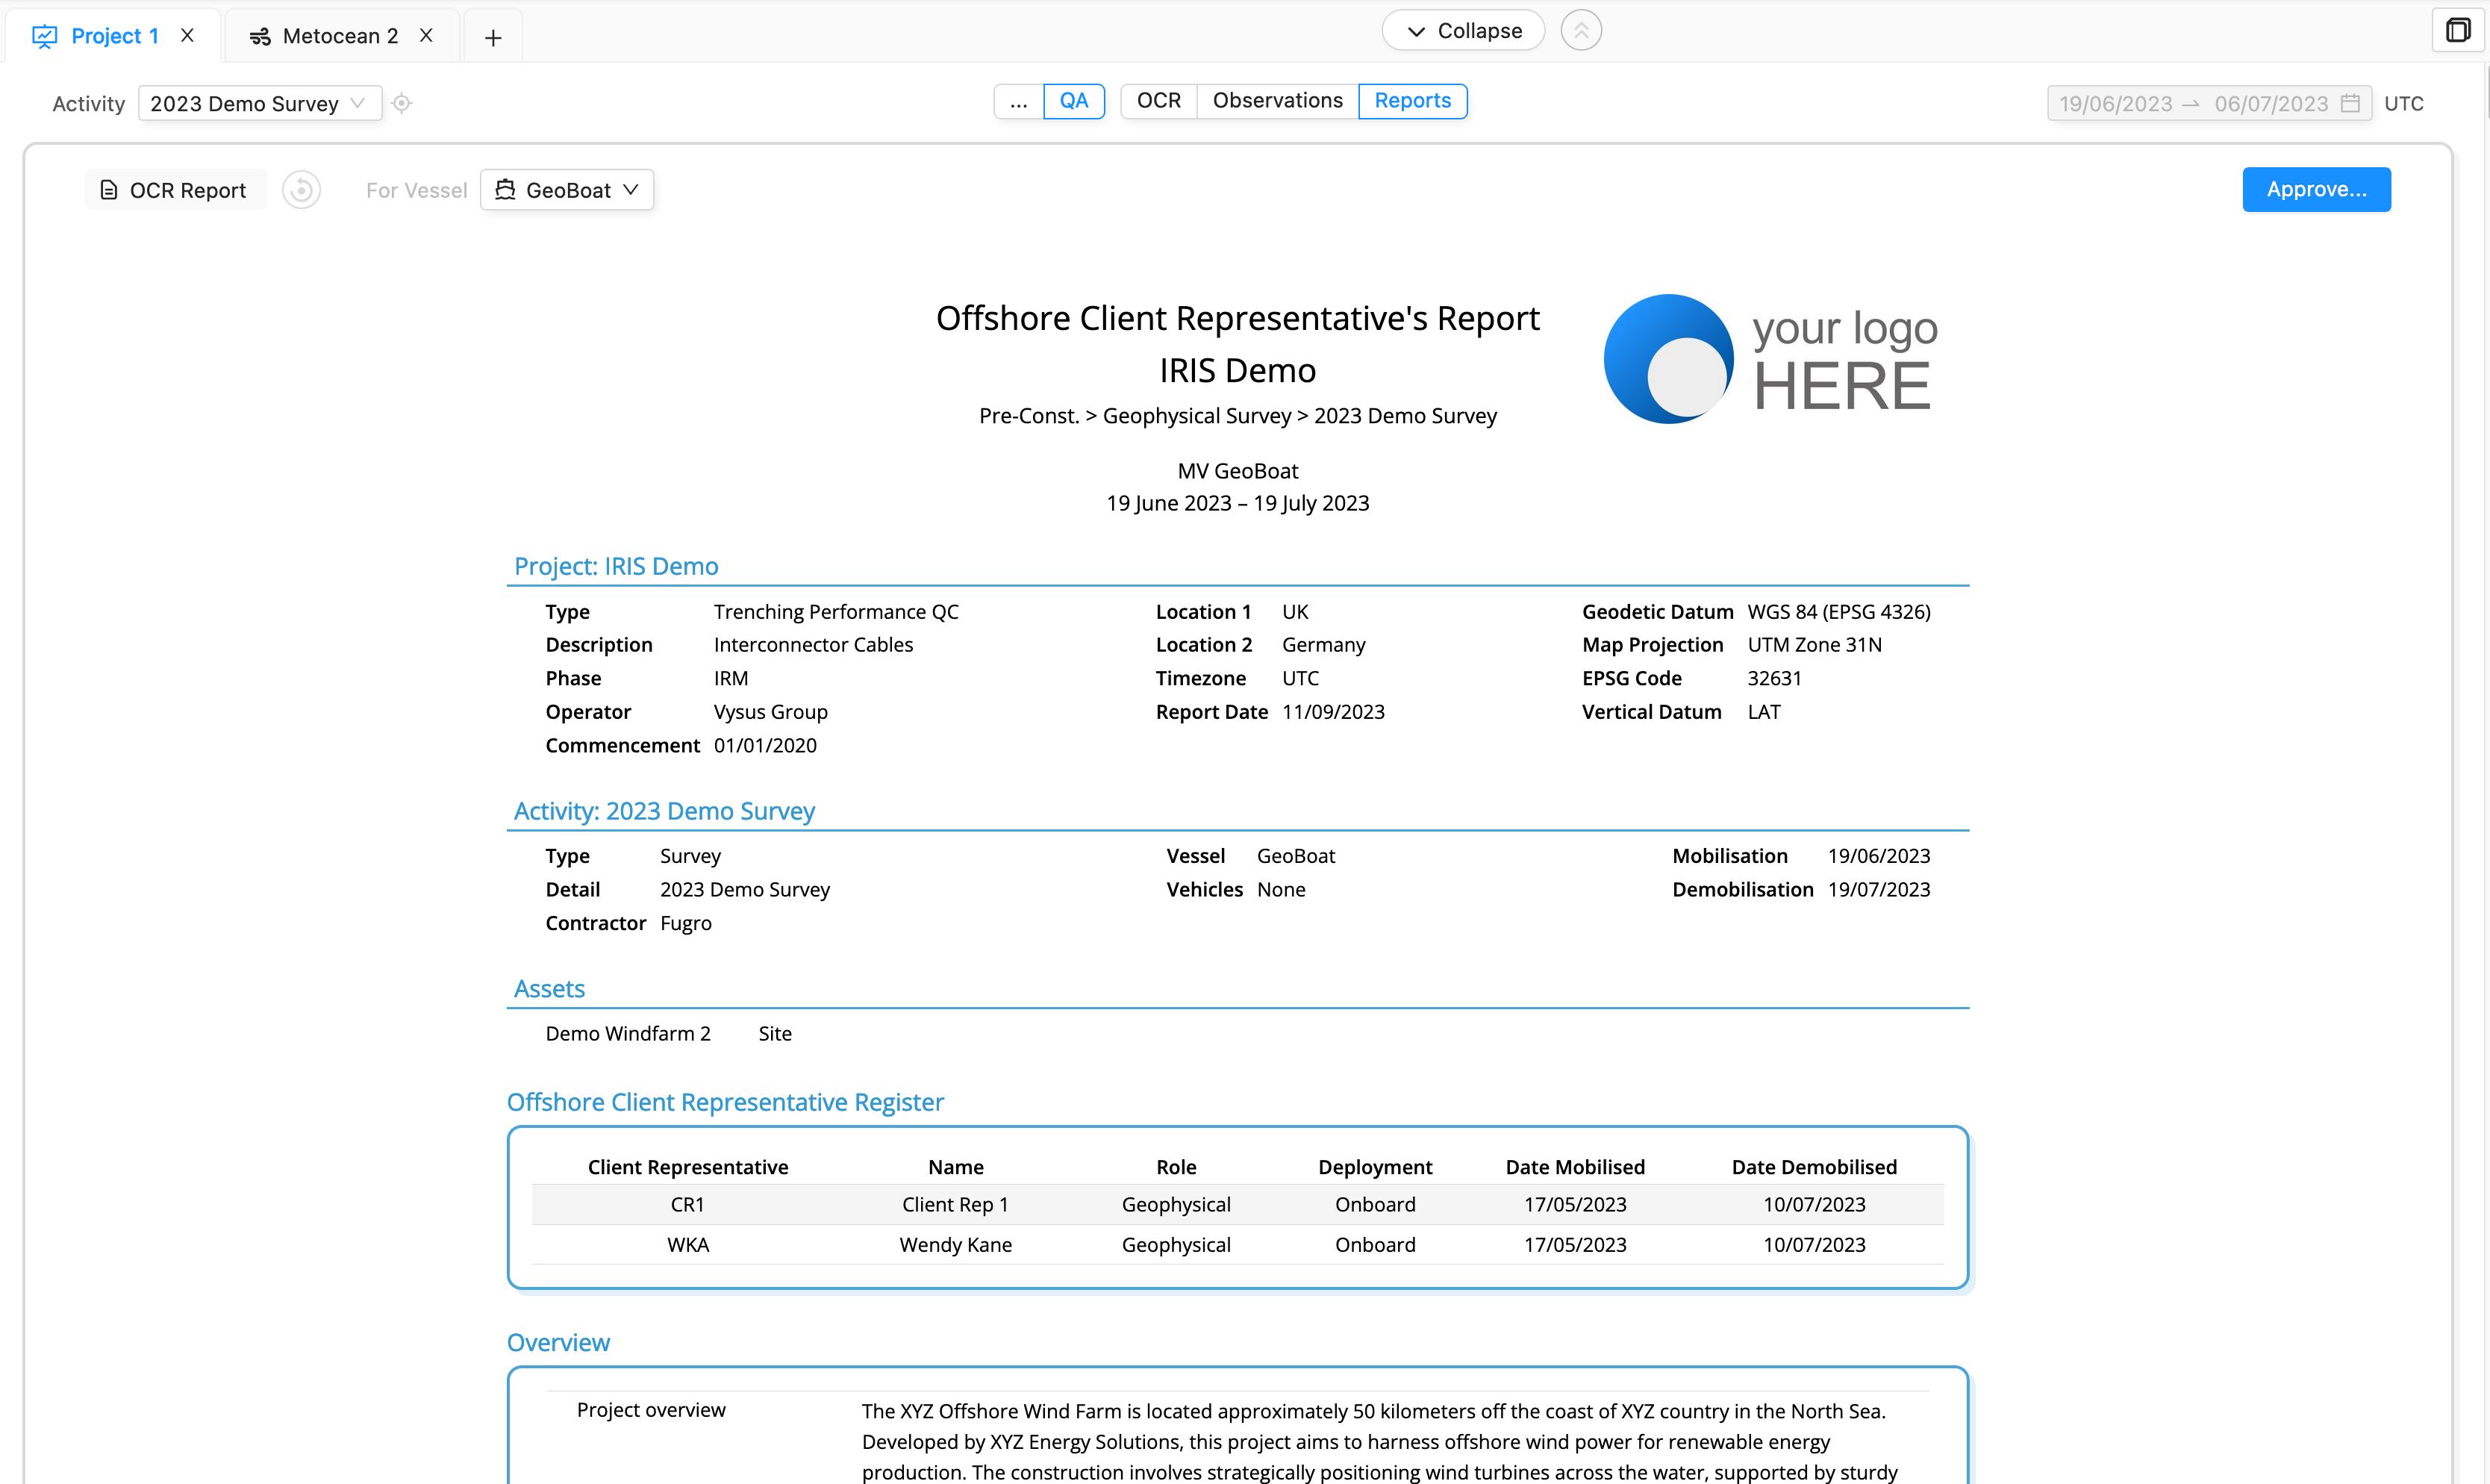Select the QA tab
The height and width of the screenshot is (1484, 2490).
[1073, 101]
